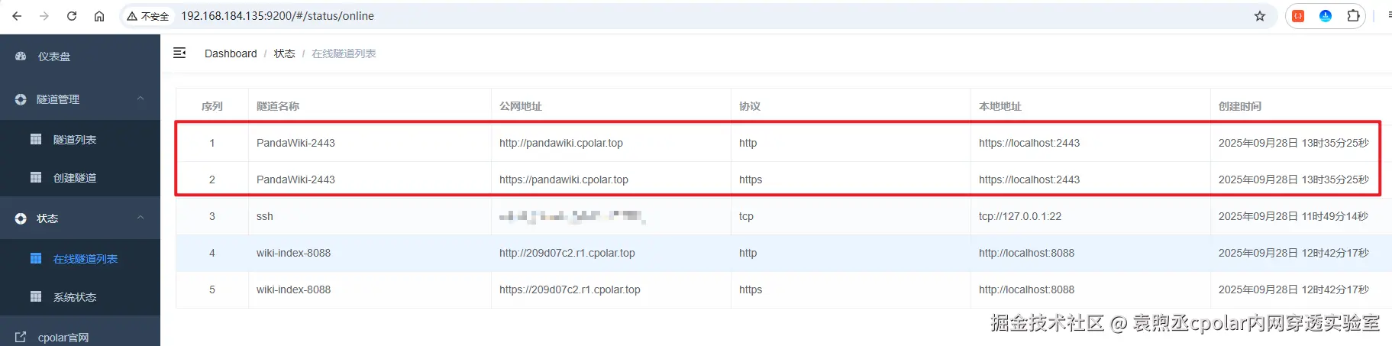Image resolution: width=1392 pixels, height=346 pixels.
Task: Click http://209d07c2.r1.cpolar.top address
Action: point(567,253)
